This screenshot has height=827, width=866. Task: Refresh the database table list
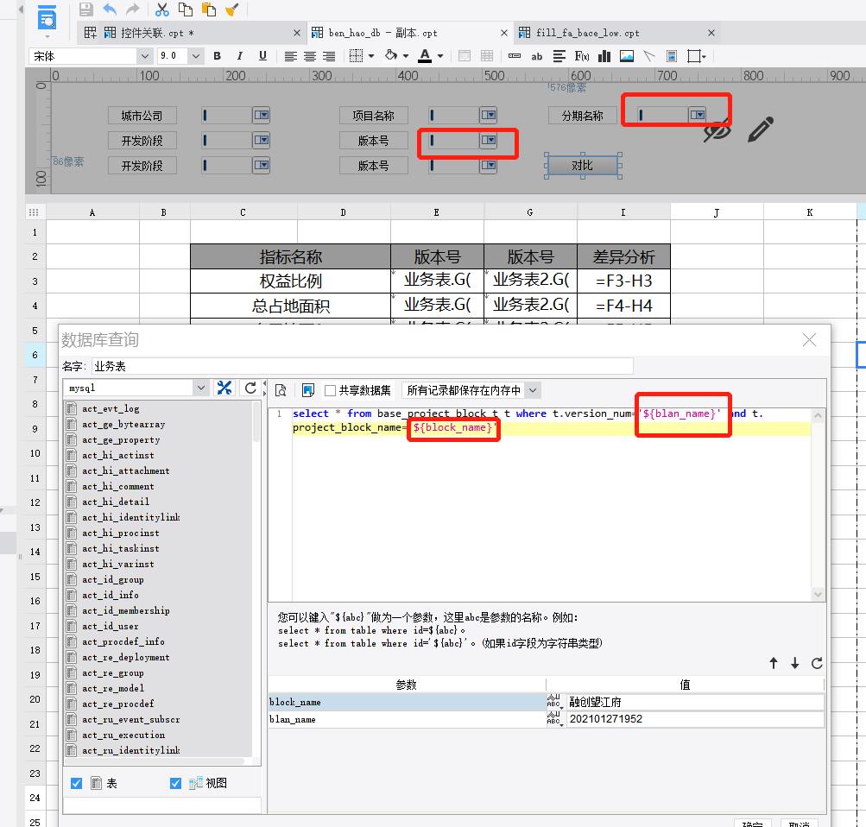tap(250, 388)
